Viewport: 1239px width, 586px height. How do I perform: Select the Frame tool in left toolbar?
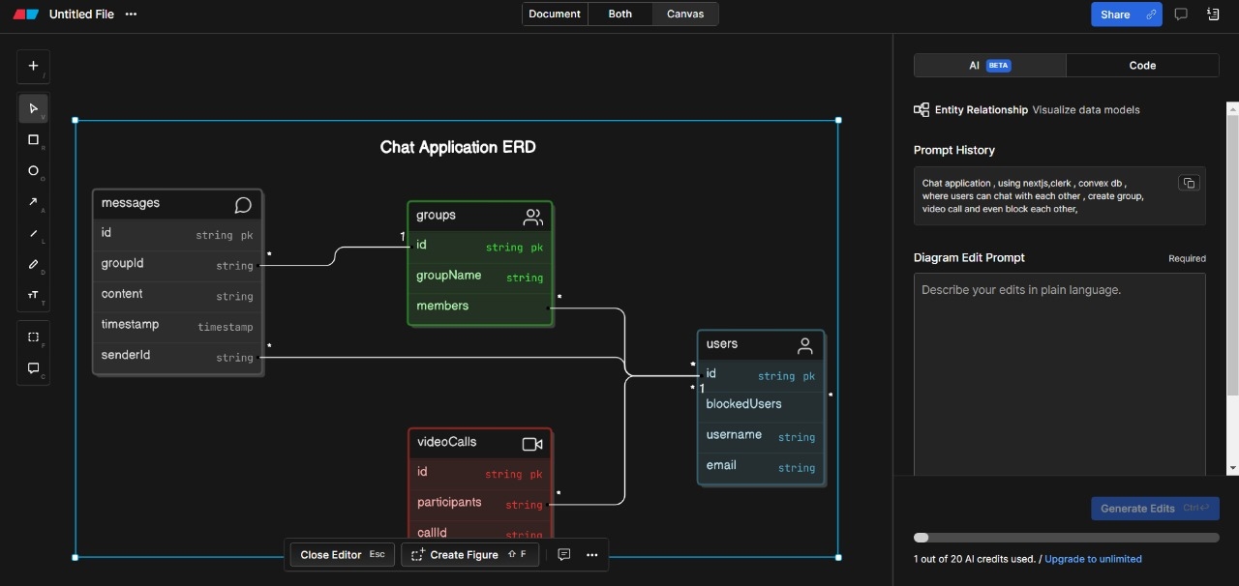33,337
